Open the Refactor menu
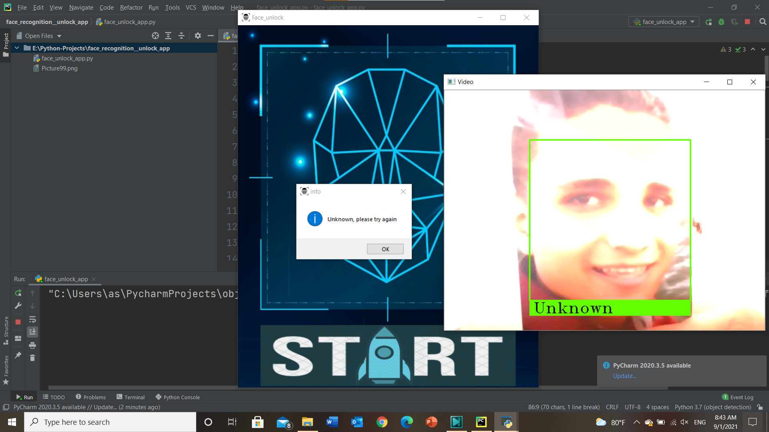769x432 pixels. pyautogui.click(x=131, y=7)
